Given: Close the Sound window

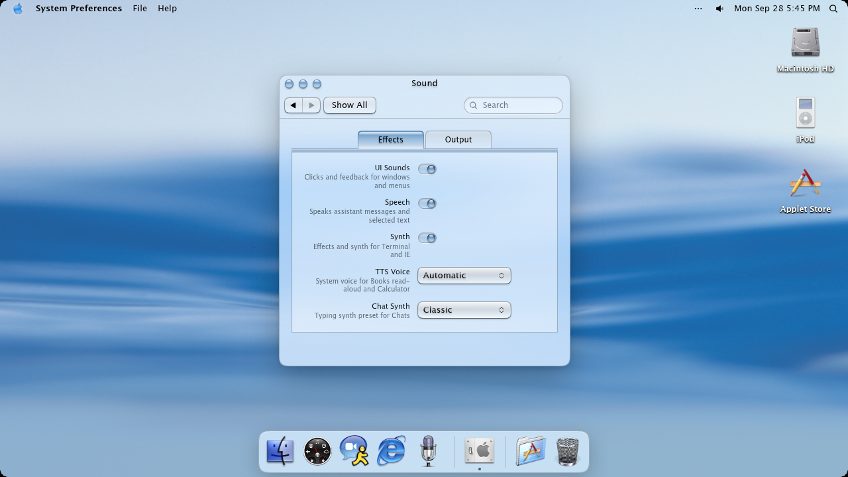Looking at the screenshot, I should tap(289, 84).
